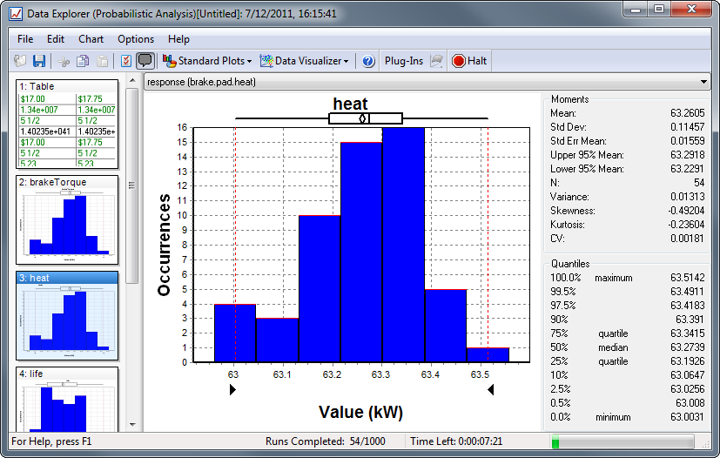Click the Cut scissors icon

click(x=64, y=61)
